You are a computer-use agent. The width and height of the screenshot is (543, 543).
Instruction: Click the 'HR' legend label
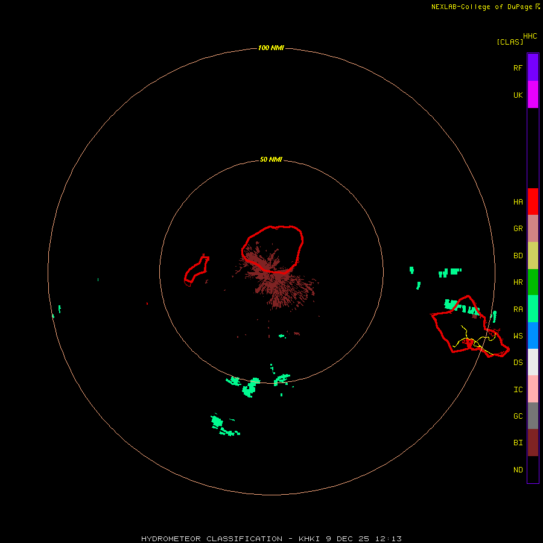pyautogui.click(x=518, y=282)
